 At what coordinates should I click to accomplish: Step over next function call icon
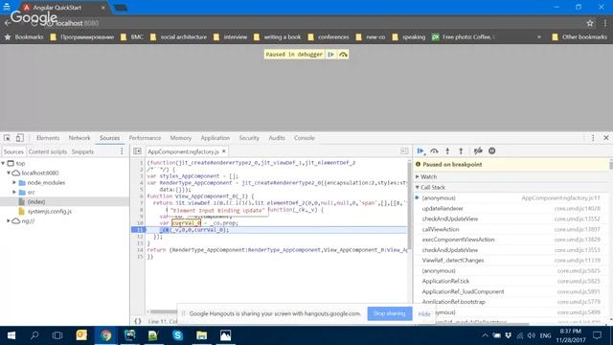434,151
